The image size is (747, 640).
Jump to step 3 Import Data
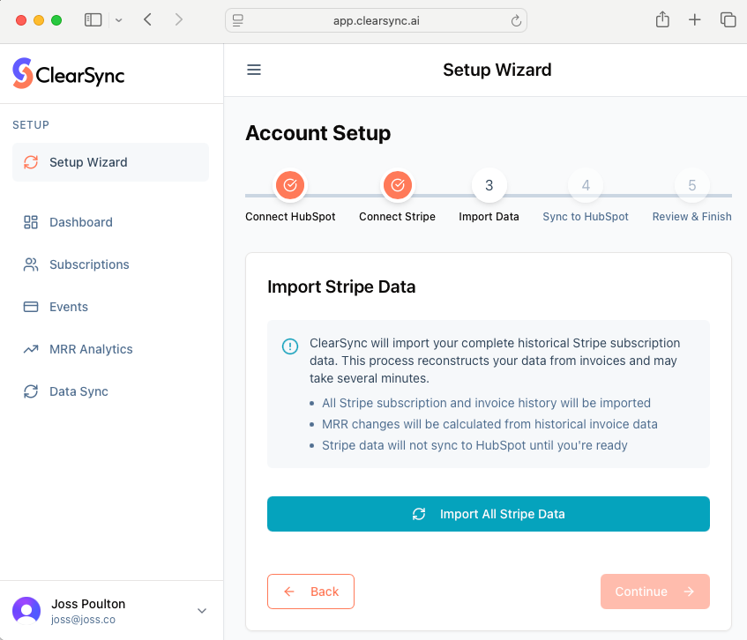(x=489, y=185)
